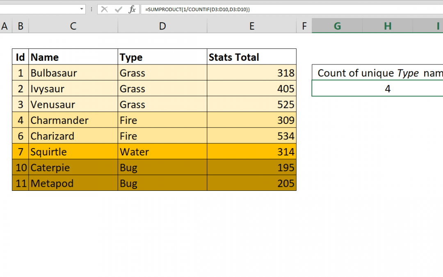Screen dimensions: 443x277
Task: Select column H header
Action: (387, 25)
